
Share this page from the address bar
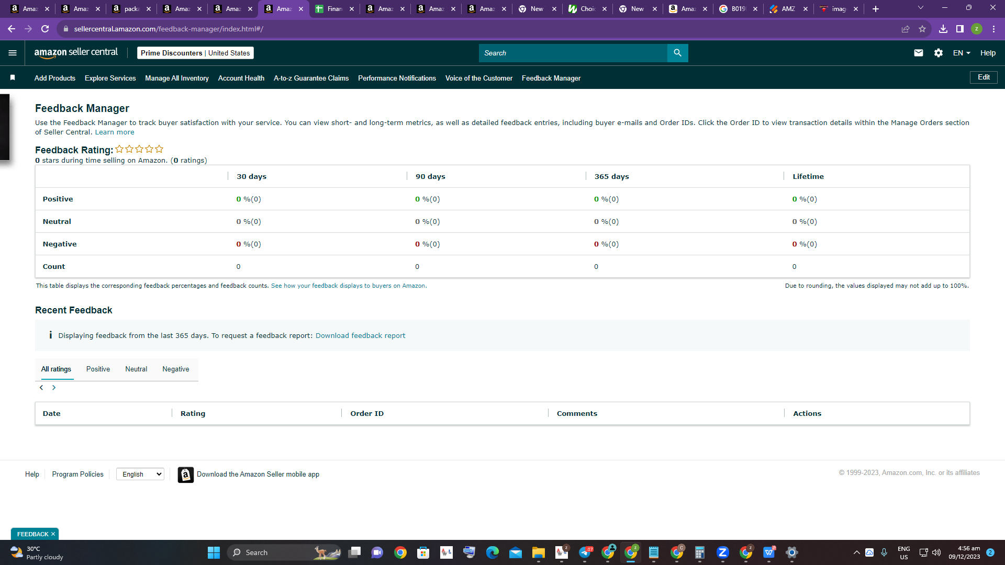[x=906, y=29]
